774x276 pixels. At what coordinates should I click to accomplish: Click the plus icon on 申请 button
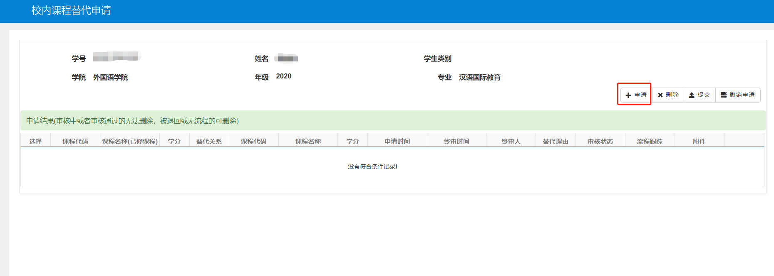point(628,95)
